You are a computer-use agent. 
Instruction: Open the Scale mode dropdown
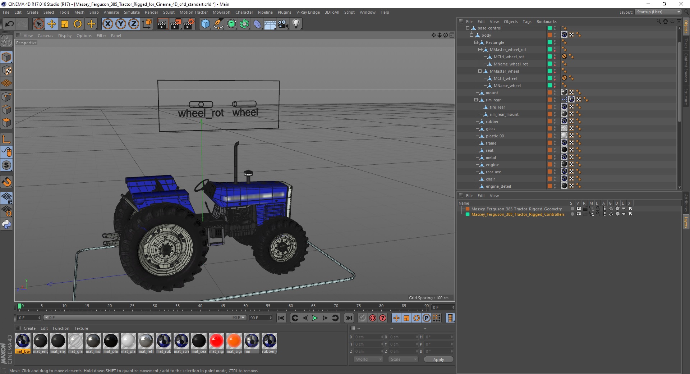pos(403,359)
